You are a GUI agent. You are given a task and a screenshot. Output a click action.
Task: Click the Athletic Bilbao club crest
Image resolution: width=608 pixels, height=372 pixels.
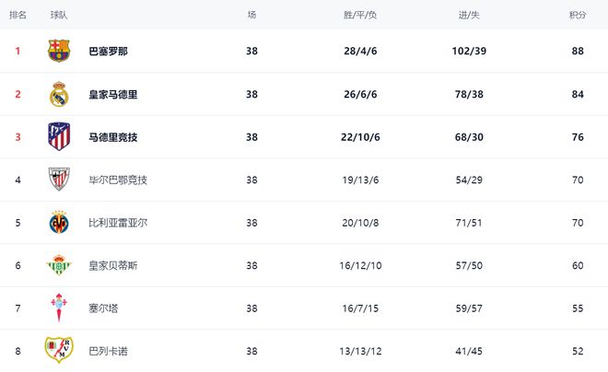(x=59, y=180)
